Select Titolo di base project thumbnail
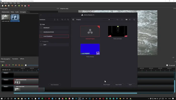Viewport: 176px width, 100px height. coord(90,49)
